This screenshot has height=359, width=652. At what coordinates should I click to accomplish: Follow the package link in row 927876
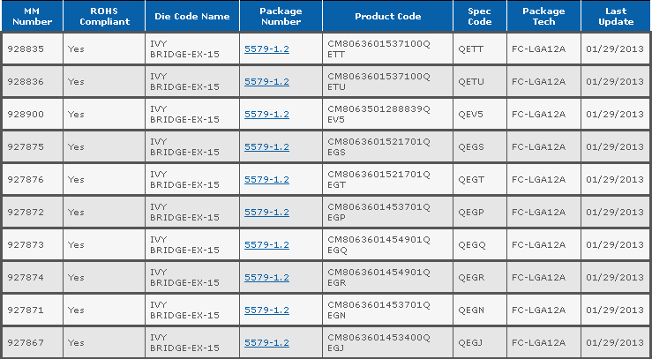(266, 179)
